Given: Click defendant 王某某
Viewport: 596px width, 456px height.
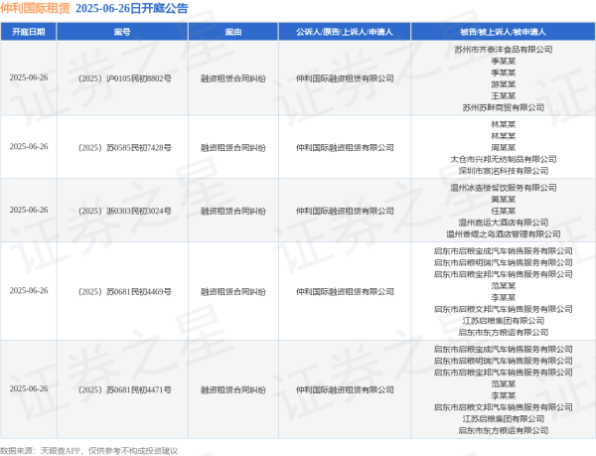Looking at the screenshot, I should [504, 95].
